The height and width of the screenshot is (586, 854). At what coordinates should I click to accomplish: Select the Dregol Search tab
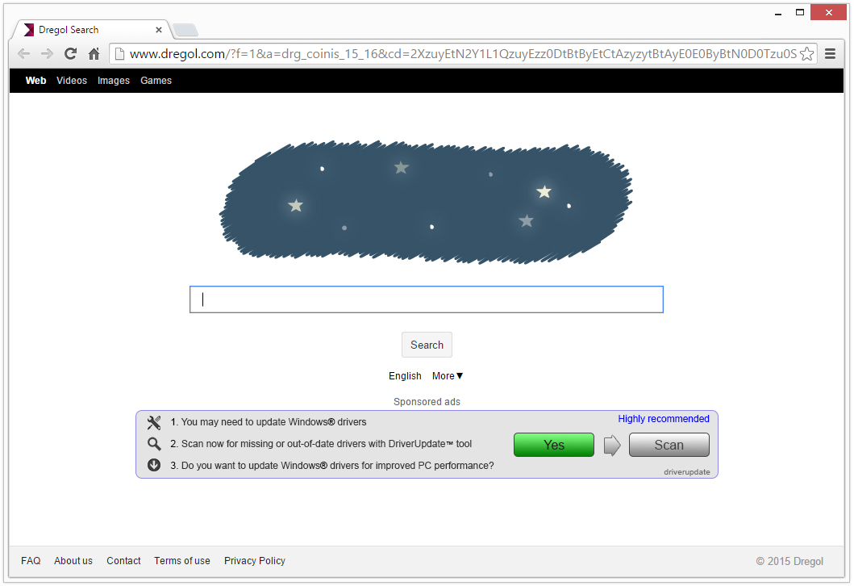click(91, 30)
